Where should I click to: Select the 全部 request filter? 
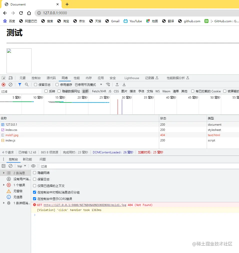pyautogui.click(x=85, y=91)
